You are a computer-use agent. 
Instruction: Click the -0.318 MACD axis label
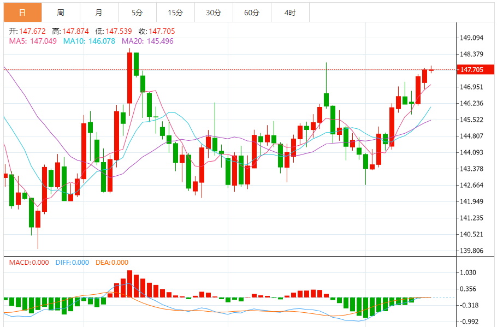point(469,306)
